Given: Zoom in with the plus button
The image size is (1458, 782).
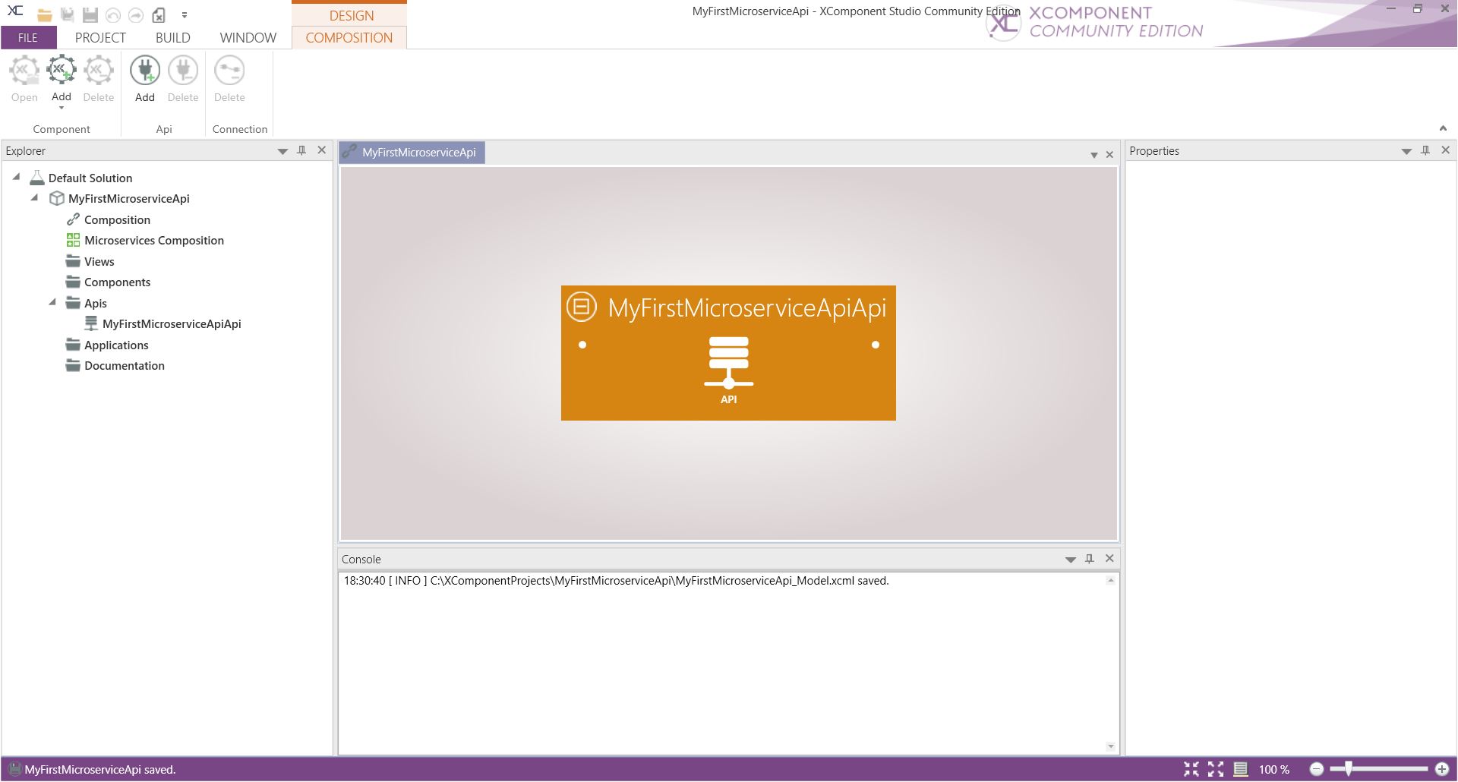Looking at the screenshot, I should click(x=1442, y=769).
